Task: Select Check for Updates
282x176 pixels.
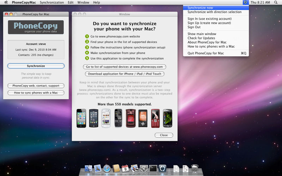Action: click(x=216, y=38)
